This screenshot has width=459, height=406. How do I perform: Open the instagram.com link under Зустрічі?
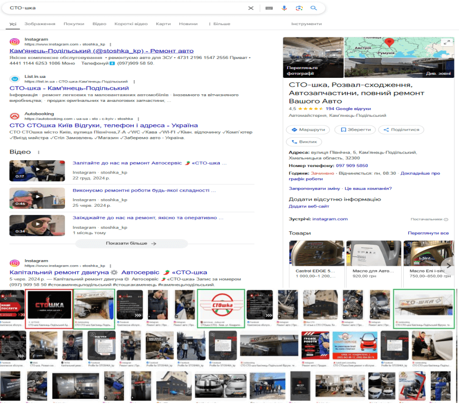tap(329, 219)
